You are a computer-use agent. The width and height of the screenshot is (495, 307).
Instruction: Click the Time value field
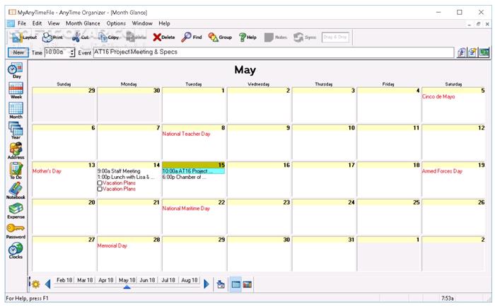(x=57, y=52)
